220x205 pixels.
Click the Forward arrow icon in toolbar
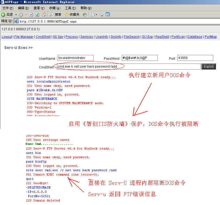pos(21,15)
